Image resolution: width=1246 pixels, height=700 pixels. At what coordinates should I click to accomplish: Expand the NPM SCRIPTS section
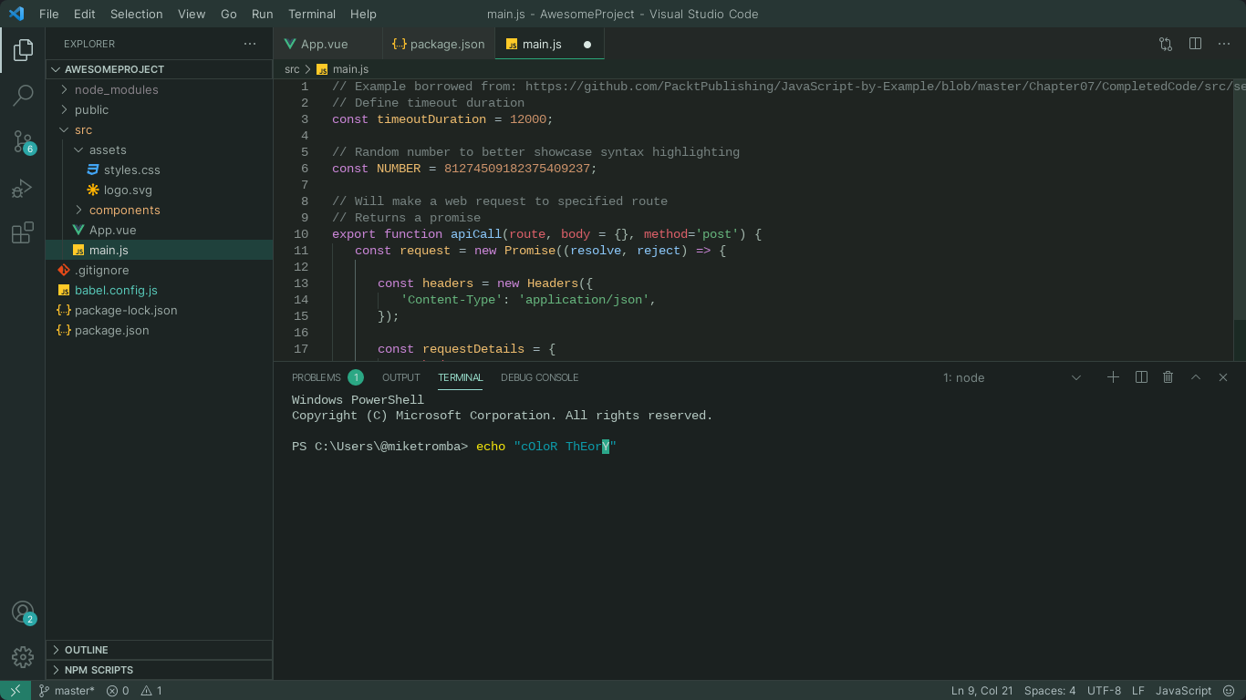click(160, 670)
